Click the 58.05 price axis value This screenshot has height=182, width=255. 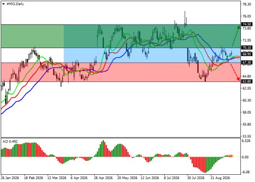(247, 112)
